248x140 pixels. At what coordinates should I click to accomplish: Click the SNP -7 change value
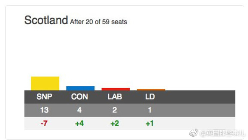(44, 123)
